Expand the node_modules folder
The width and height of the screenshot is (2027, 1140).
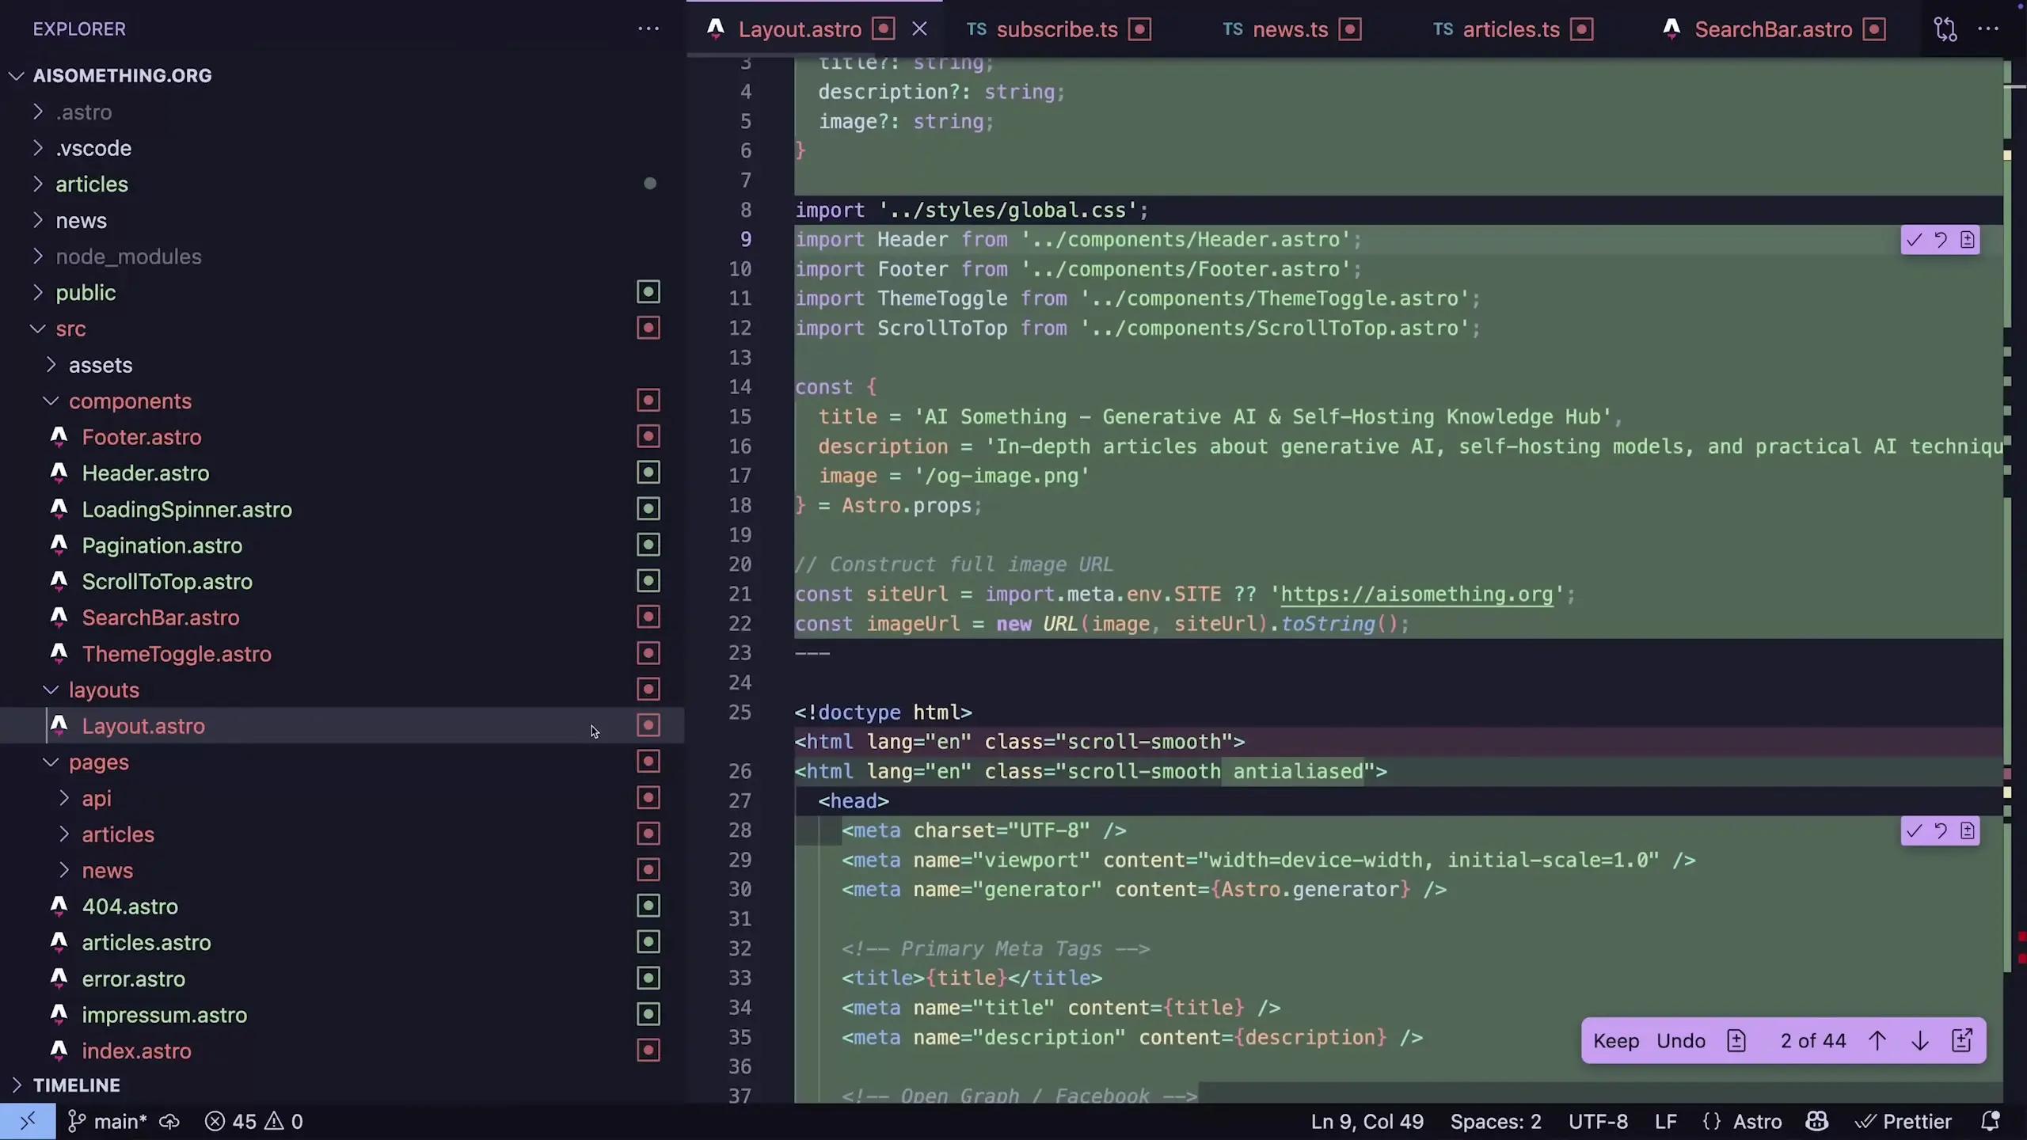click(342, 256)
